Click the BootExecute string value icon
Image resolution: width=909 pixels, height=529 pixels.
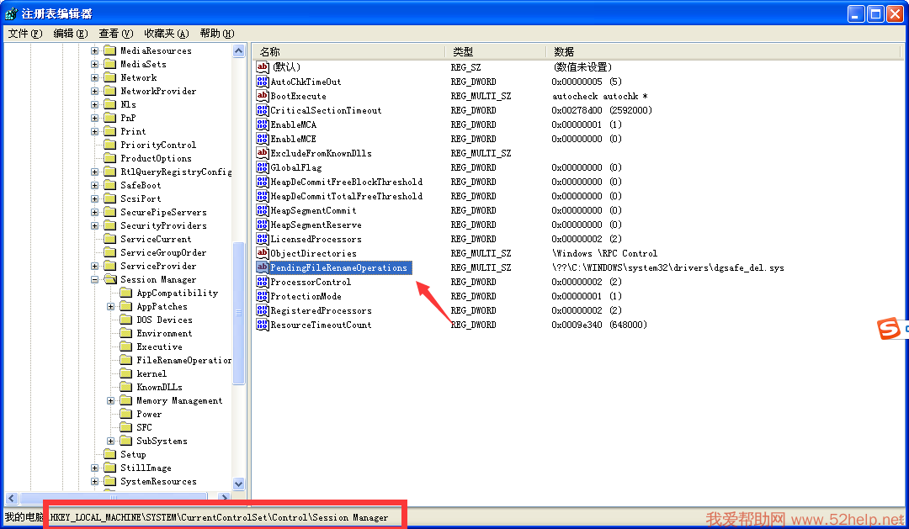click(263, 96)
